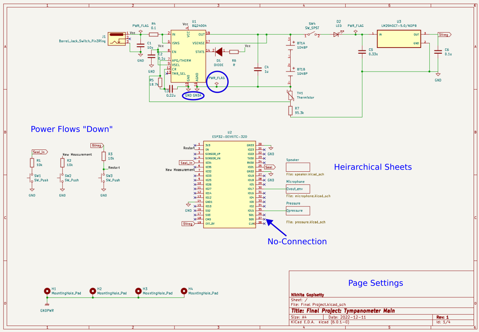Click the R7 resistor symbol
This screenshot has height=332, width=479.
coord(291,111)
